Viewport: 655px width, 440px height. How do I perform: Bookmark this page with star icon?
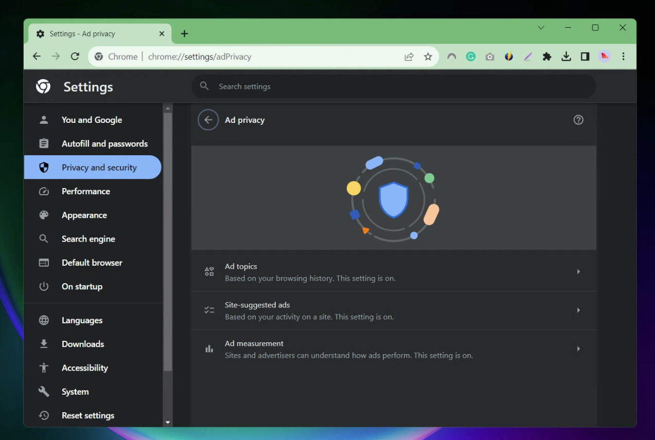click(x=428, y=57)
